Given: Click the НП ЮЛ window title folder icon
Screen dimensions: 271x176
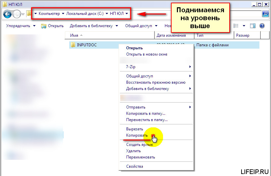Looking at the screenshot, I should pyautogui.click(x=5, y=4).
